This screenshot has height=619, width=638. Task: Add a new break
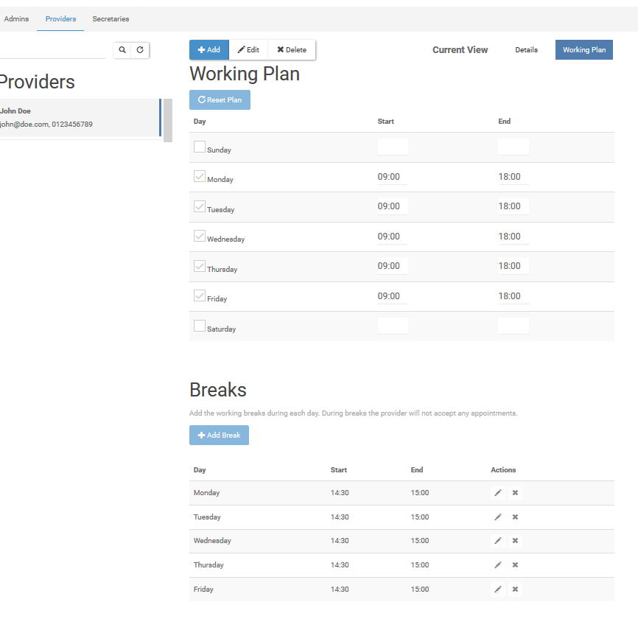point(219,435)
